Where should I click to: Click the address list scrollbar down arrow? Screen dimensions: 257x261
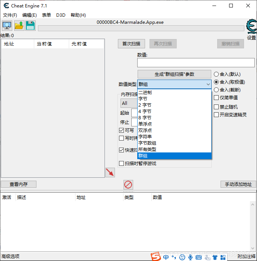pyautogui.click(x=253, y=248)
